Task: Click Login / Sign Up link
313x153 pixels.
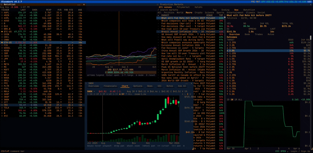Action: pos(301,151)
